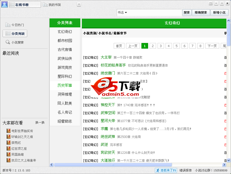Click book icon next to 莽荒纪
Screen dimensions: 231x174
(9, 142)
